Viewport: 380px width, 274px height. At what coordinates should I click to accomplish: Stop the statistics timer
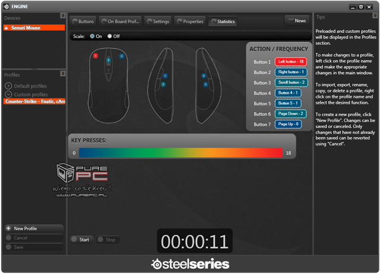[108, 240]
